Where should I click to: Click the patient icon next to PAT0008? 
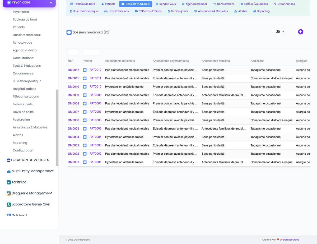85,104
